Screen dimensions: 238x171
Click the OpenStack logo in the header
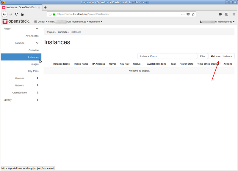coord(15,21)
